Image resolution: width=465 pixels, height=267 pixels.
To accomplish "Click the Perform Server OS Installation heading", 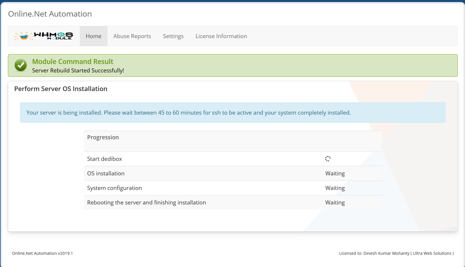I will pyautogui.click(x=61, y=89).
